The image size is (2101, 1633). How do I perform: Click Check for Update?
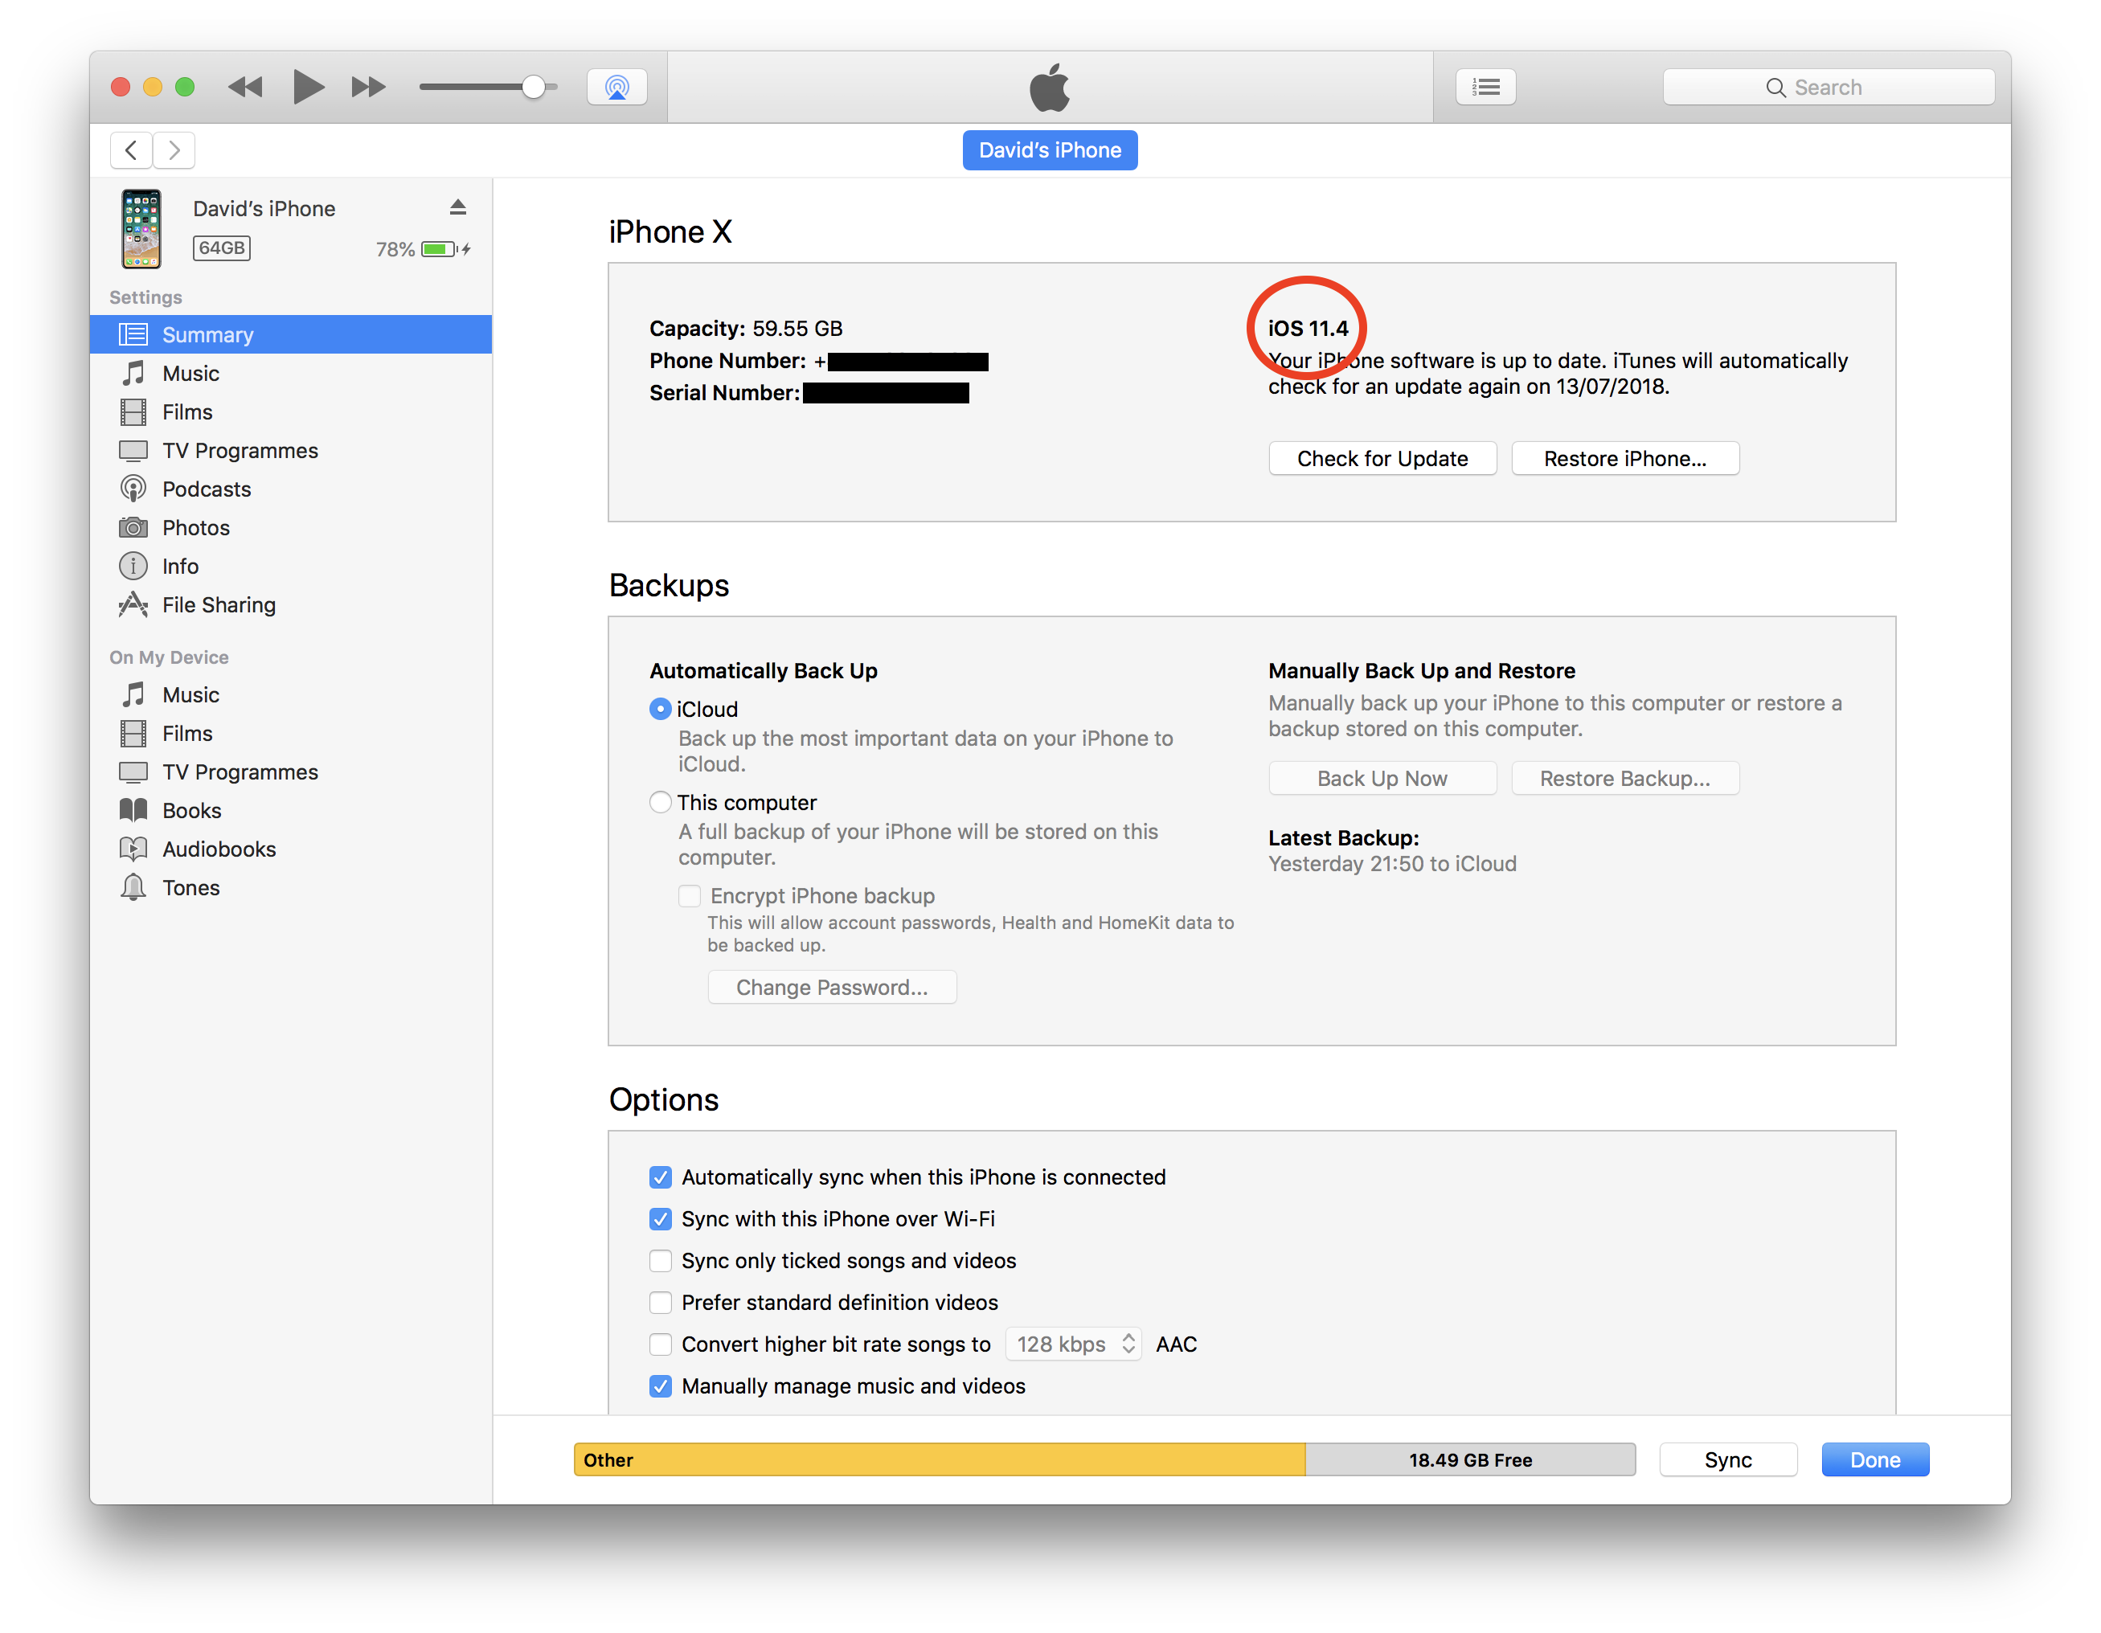click(1382, 459)
